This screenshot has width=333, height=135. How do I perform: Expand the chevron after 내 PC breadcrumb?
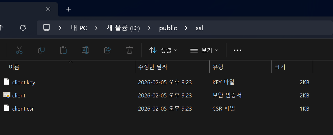point(97,28)
